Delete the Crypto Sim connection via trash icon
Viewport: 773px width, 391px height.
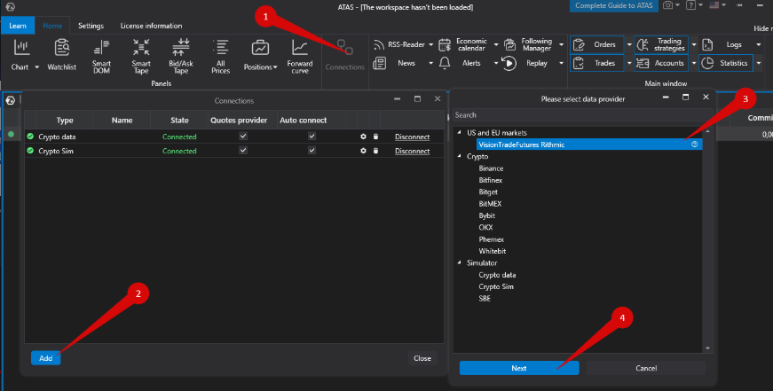tap(375, 151)
